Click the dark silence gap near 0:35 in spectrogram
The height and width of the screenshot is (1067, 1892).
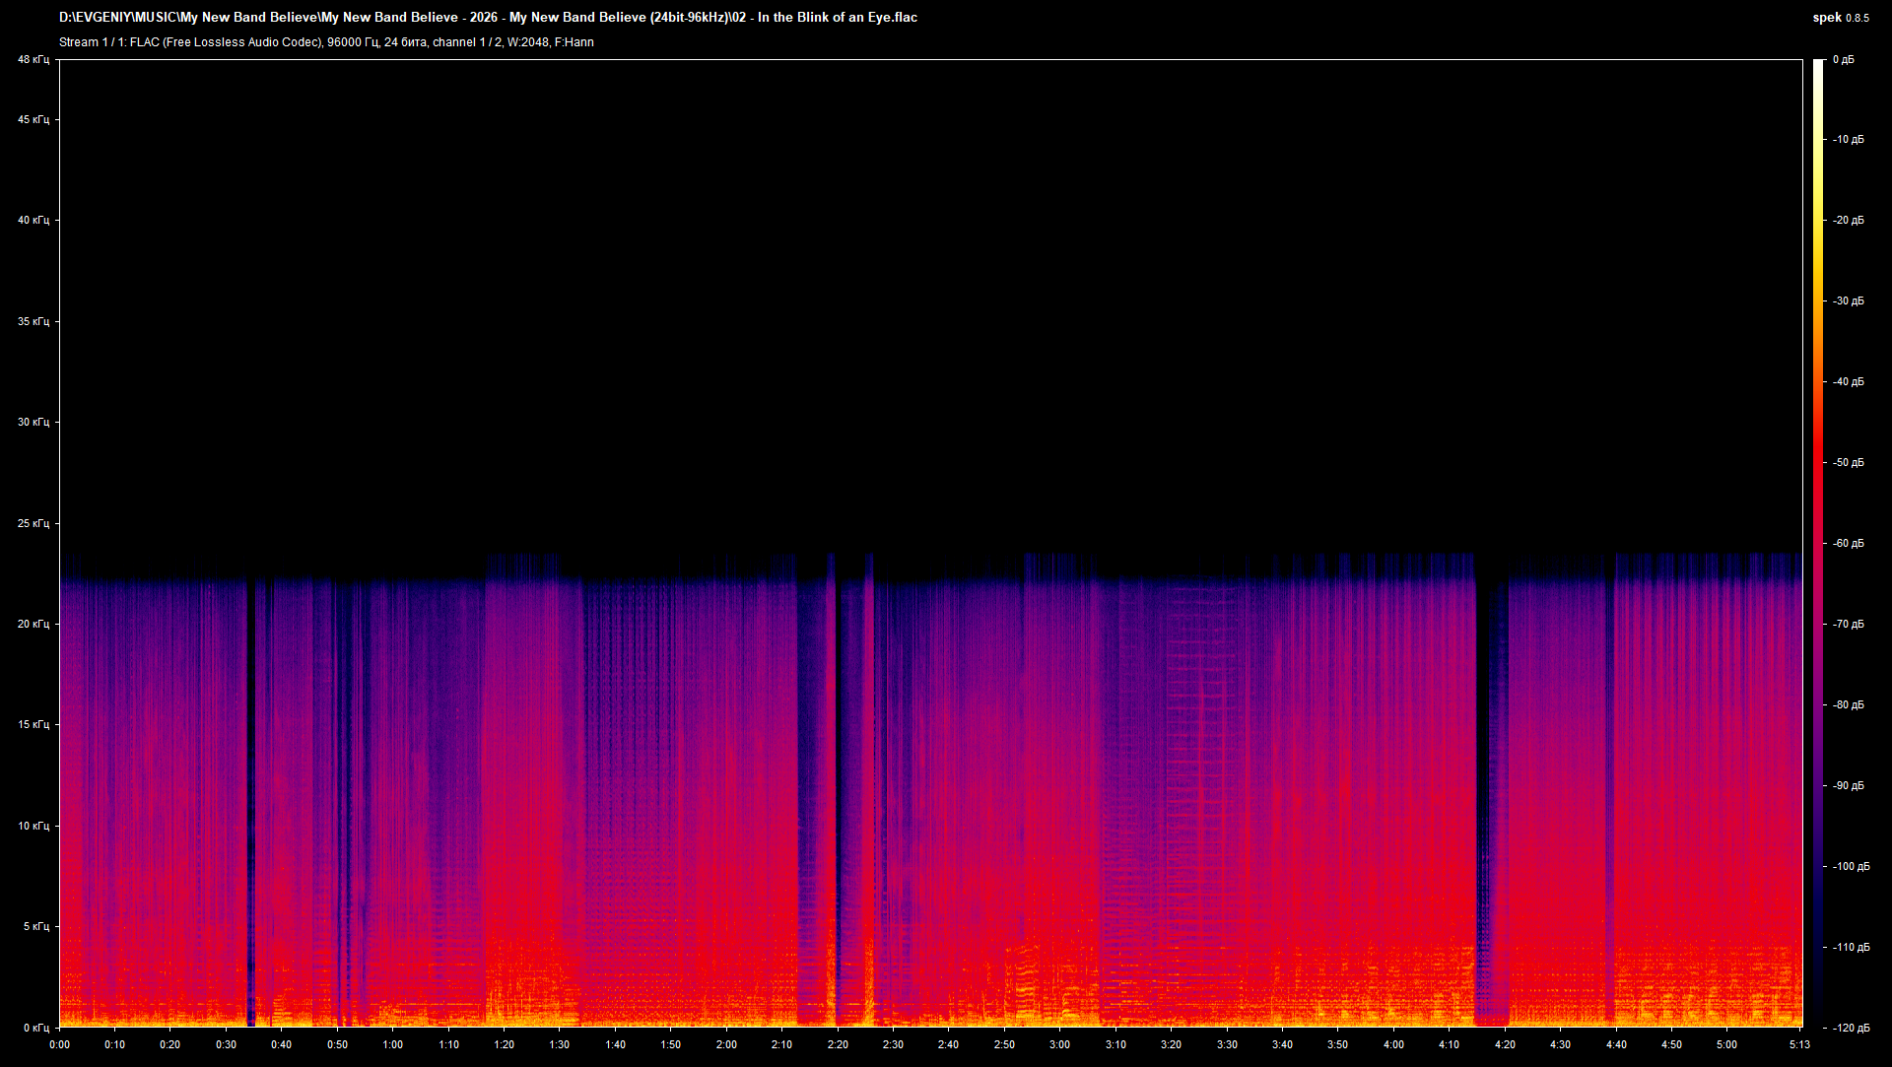pos(255,788)
